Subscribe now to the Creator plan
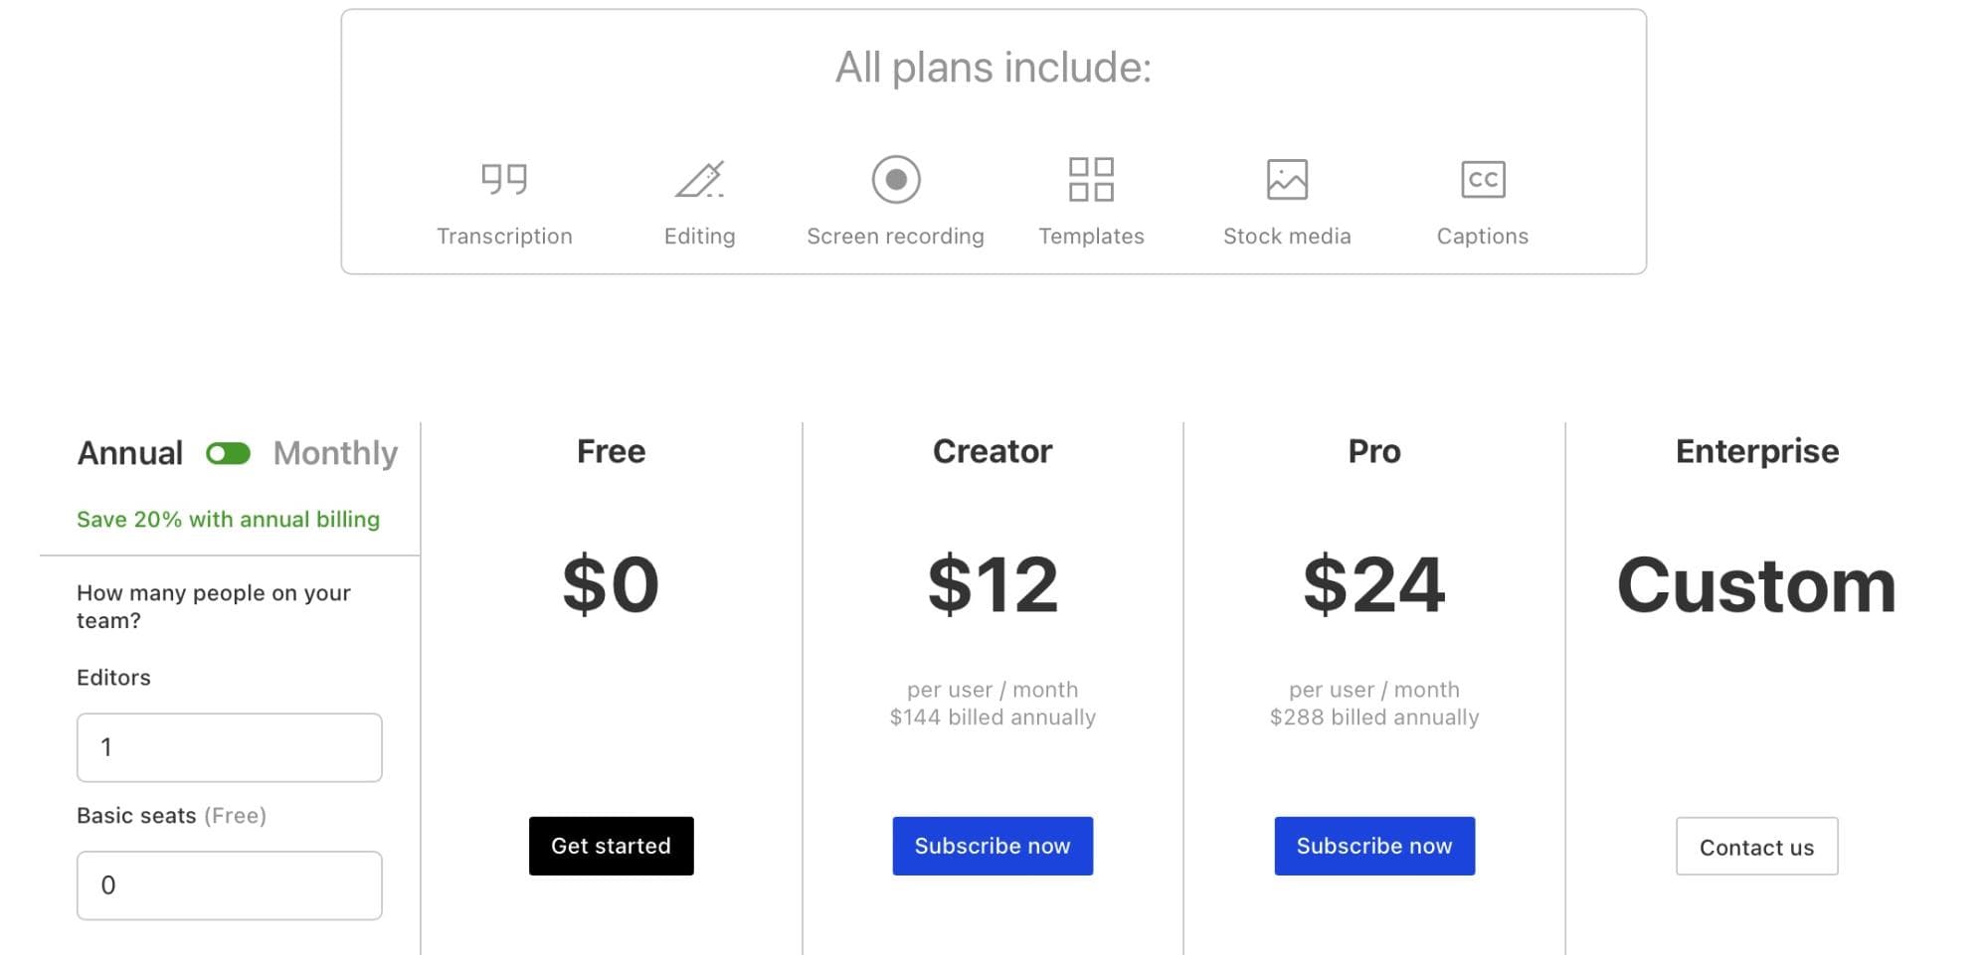This screenshot has height=955, width=1988. click(993, 846)
